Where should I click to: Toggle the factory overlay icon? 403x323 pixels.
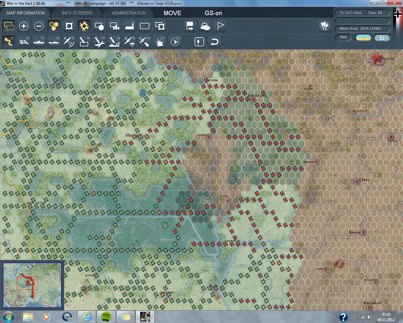point(129,26)
